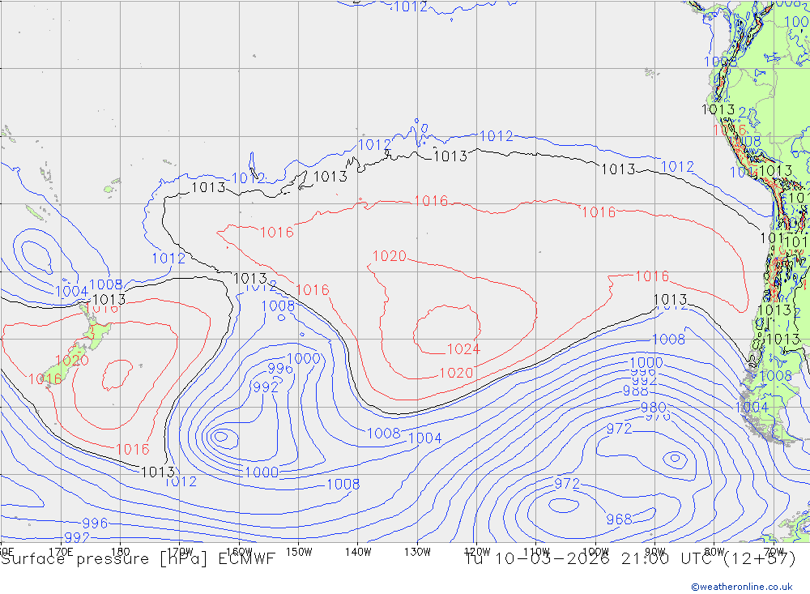Click the 130W longitude label
810x594 pixels.
417,552
